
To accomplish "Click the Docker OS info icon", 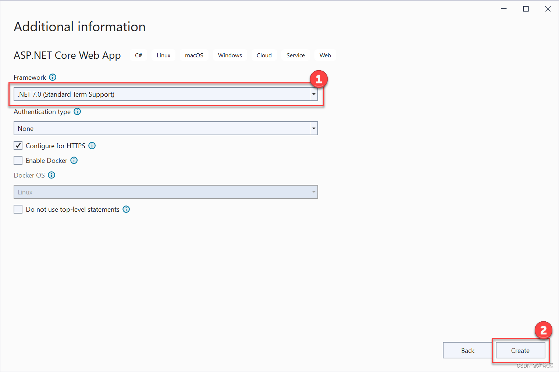I will click(x=51, y=175).
